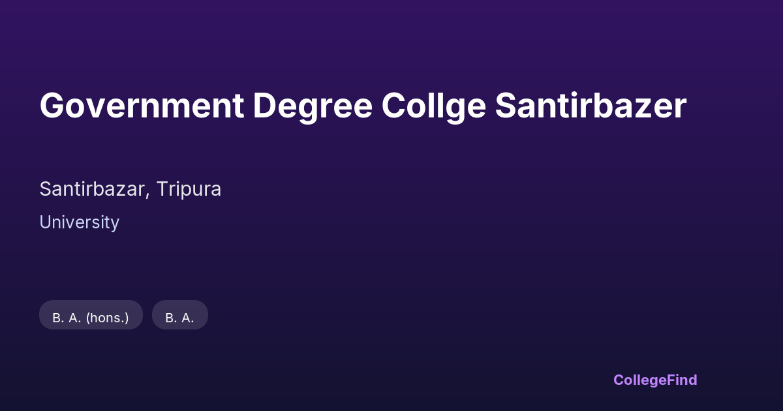Click the letter U in University label
This screenshot has height=411, width=783.
45,222
